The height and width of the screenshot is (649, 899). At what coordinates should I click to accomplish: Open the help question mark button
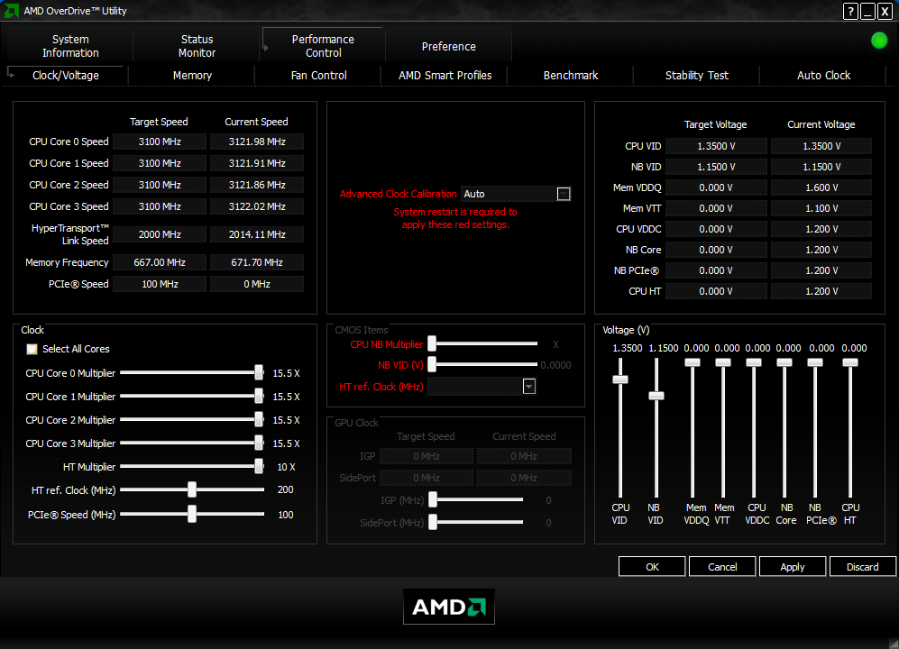[851, 11]
